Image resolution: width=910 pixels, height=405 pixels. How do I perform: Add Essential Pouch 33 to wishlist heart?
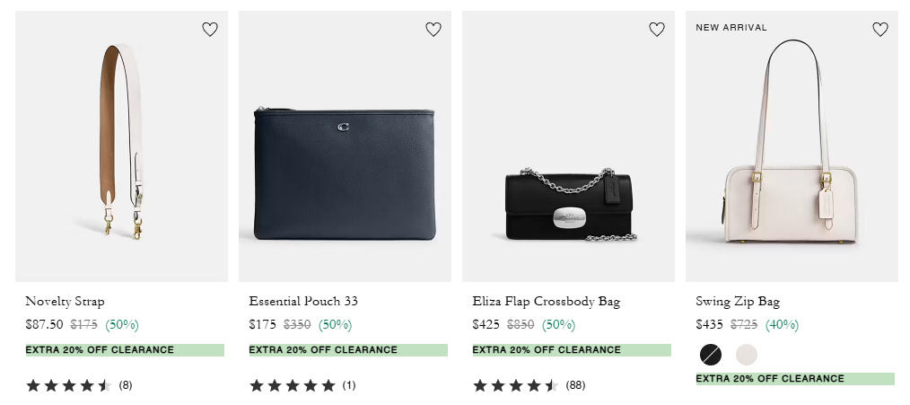point(433,30)
